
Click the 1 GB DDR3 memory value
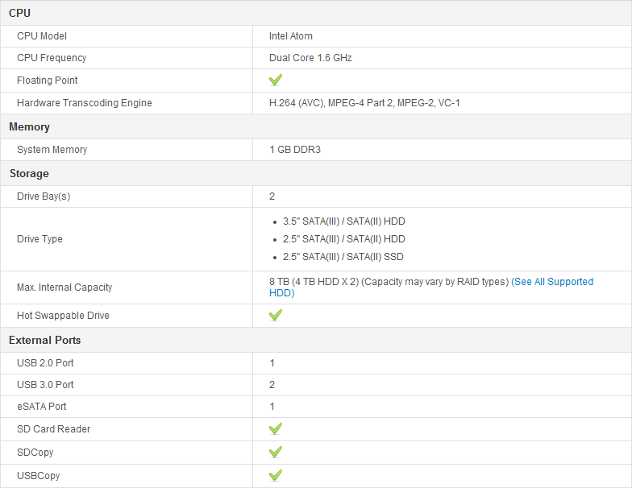[x=295, y=150]
